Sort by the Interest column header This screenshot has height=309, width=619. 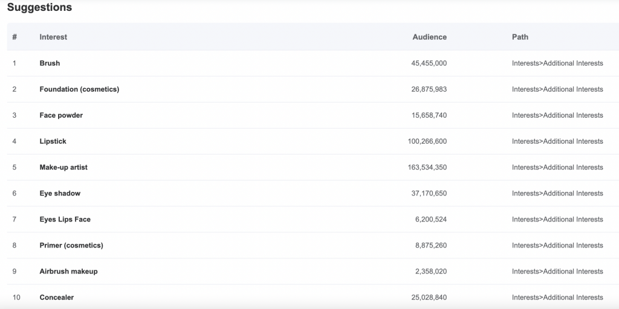pyautogui.click(x=53, y=37)
